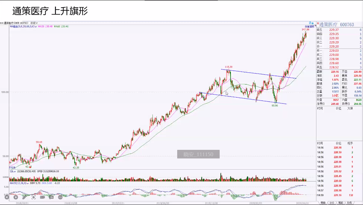
Task: Click the 42.35 low price label
Action: tap(76, 168)
